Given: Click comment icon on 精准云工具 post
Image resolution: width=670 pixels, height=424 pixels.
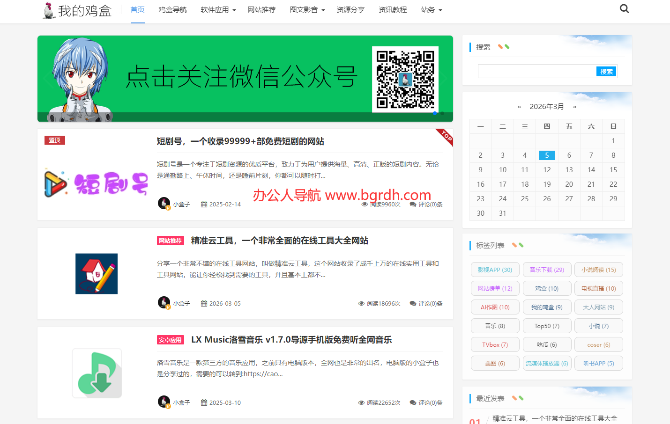Looking at the screenshot, I should point(413,303).
